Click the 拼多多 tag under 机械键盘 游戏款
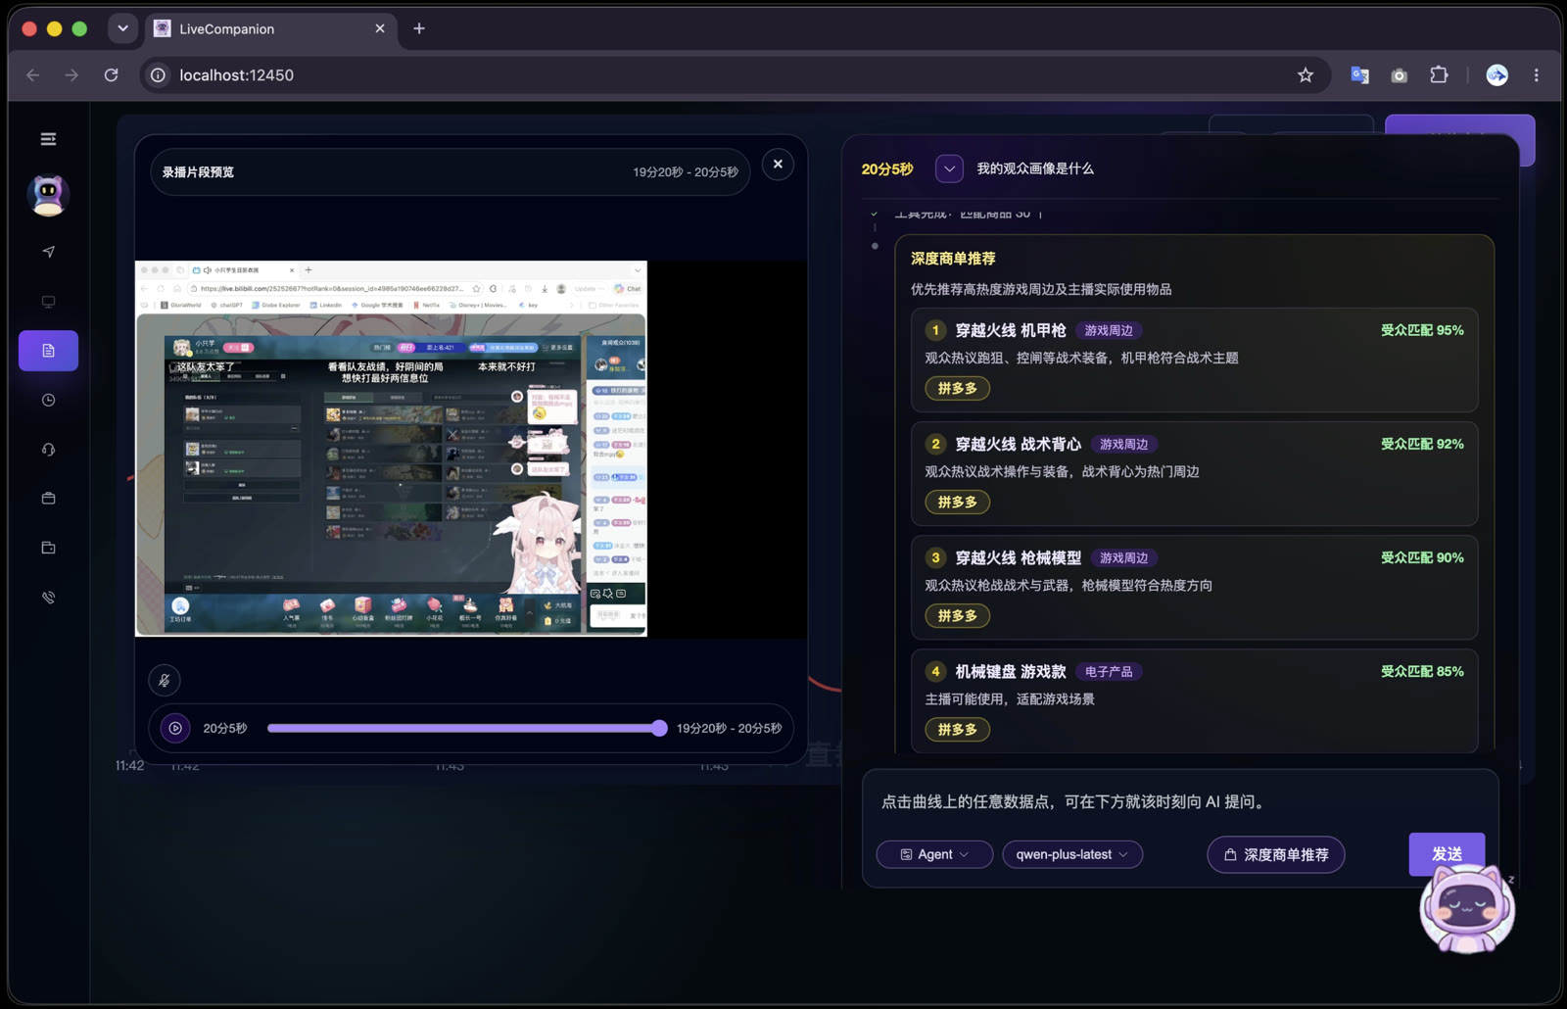 click(x=957, y=729)
